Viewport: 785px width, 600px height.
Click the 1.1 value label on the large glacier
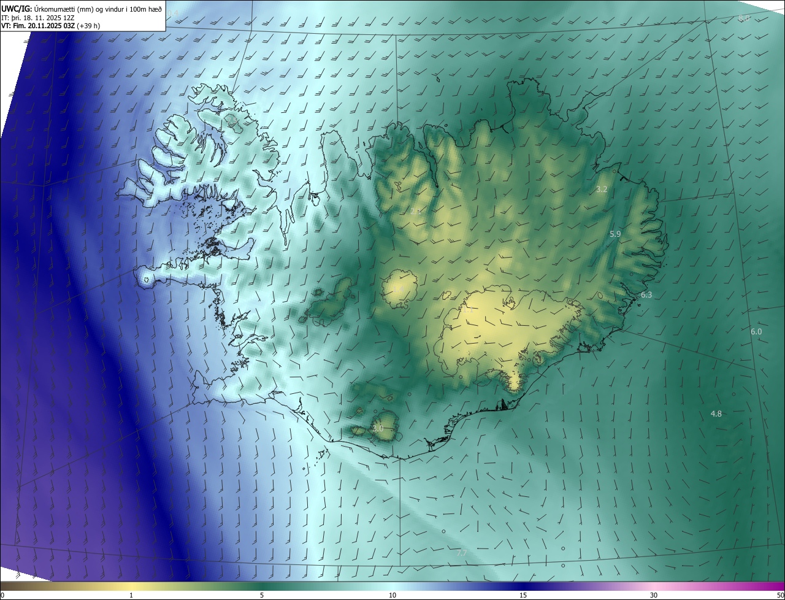[468, 310]
